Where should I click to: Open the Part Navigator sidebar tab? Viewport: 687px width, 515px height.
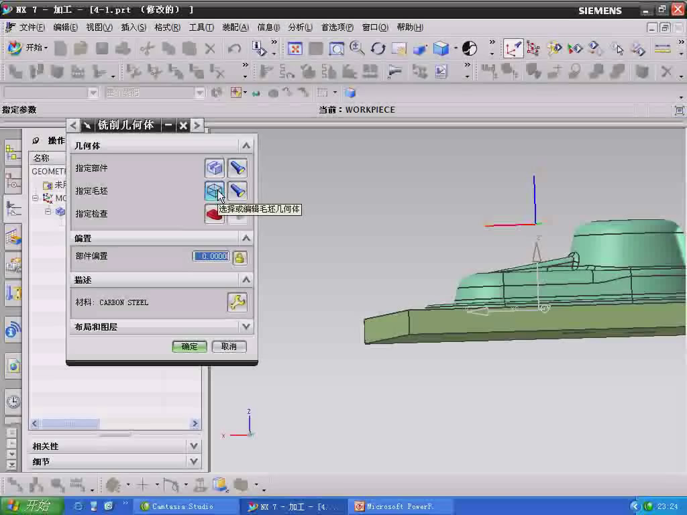(x=13, y=180)
